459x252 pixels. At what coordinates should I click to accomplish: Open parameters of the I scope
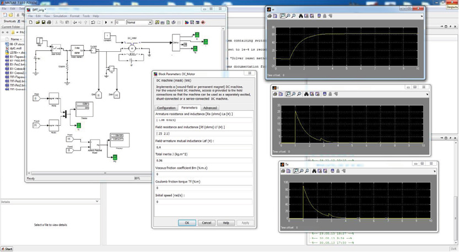pos(280,94)
